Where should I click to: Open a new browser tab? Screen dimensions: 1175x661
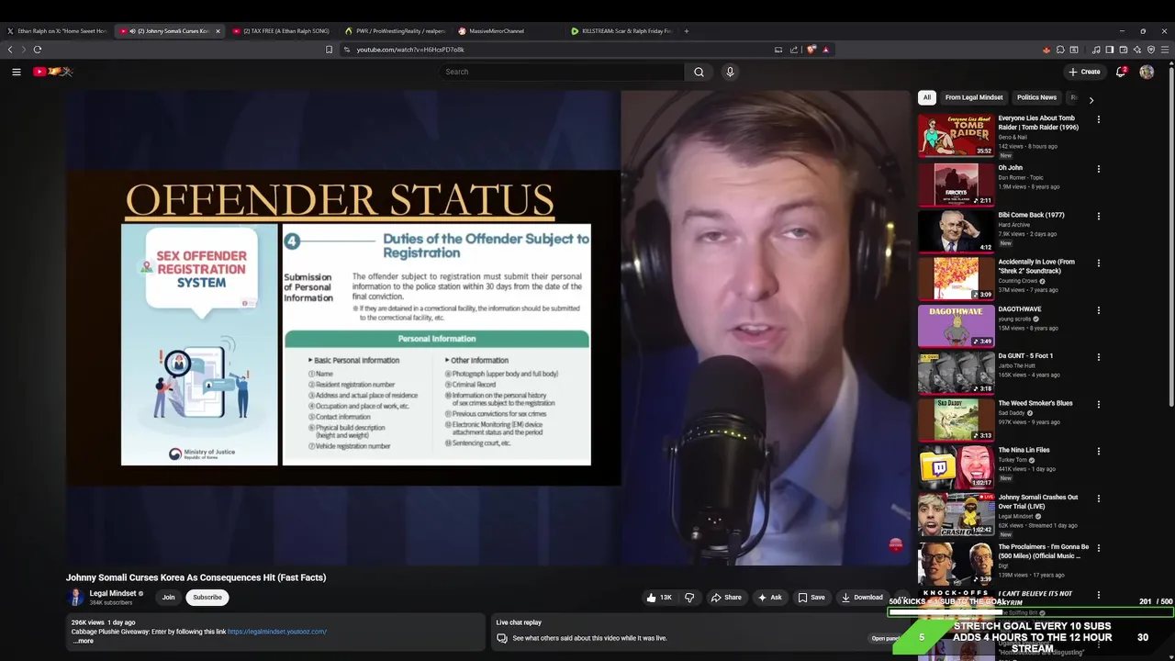687,31
